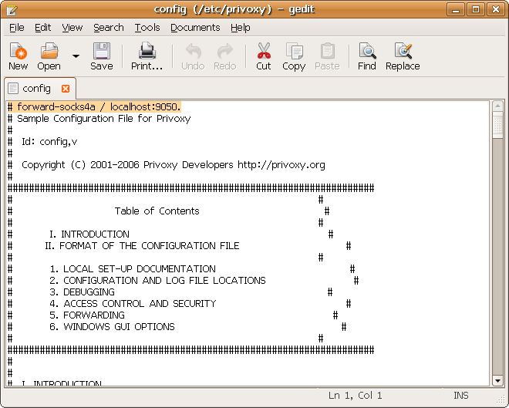
Task: Click the highlighted forward-socks4a line
Action: tap(94, 106)
